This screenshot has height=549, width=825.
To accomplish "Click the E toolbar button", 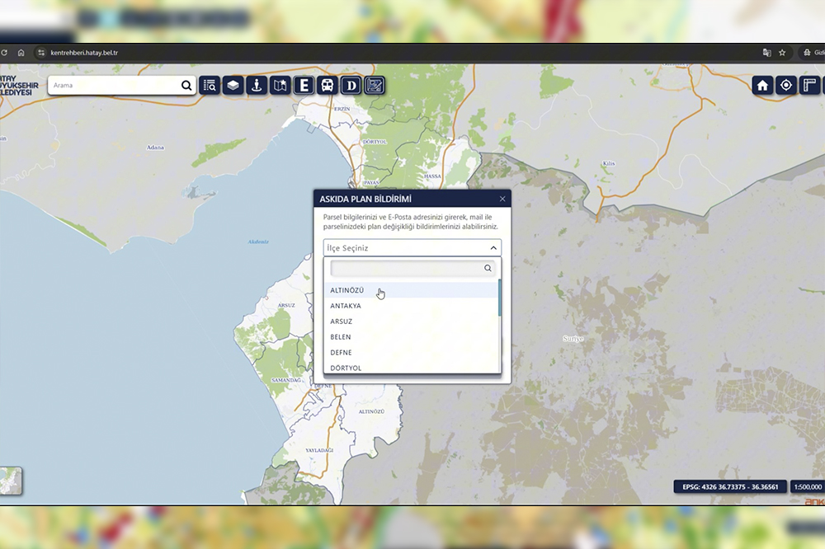I will (x=304, y=85).
